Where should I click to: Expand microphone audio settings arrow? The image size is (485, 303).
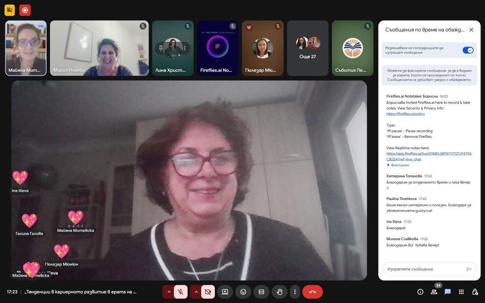[x=169, y=292]
